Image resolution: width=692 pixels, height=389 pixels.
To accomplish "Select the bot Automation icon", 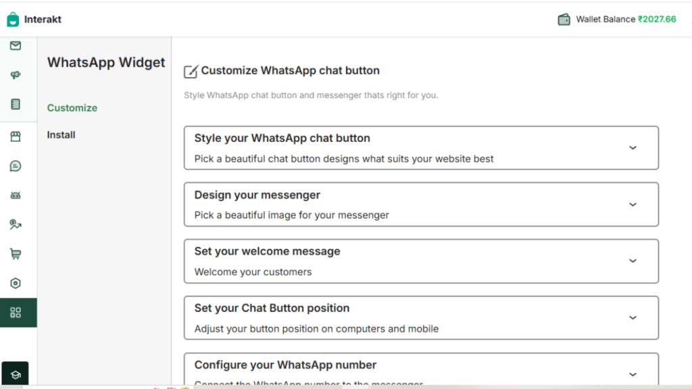I will [x=17, y=194].
